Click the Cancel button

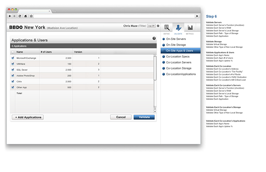(x=121, y=117)
